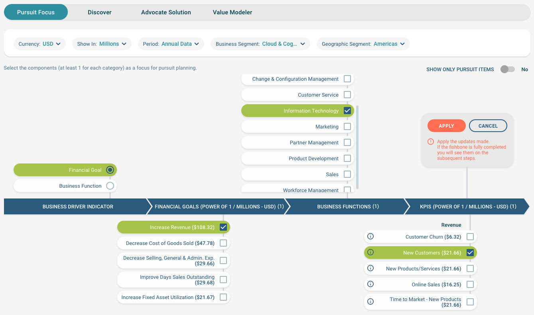534x315 pixels.
Task: Switch to the Discover tab
Action: click(x=99, y=12)
